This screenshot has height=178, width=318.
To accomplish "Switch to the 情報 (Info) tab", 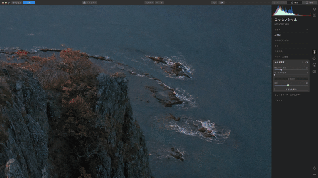I will coord(310,3).
